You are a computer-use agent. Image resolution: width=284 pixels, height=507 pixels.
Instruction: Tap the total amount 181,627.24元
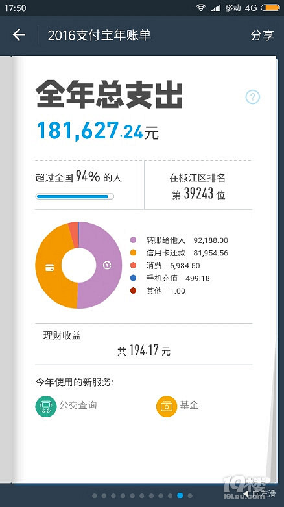point(98,131)
